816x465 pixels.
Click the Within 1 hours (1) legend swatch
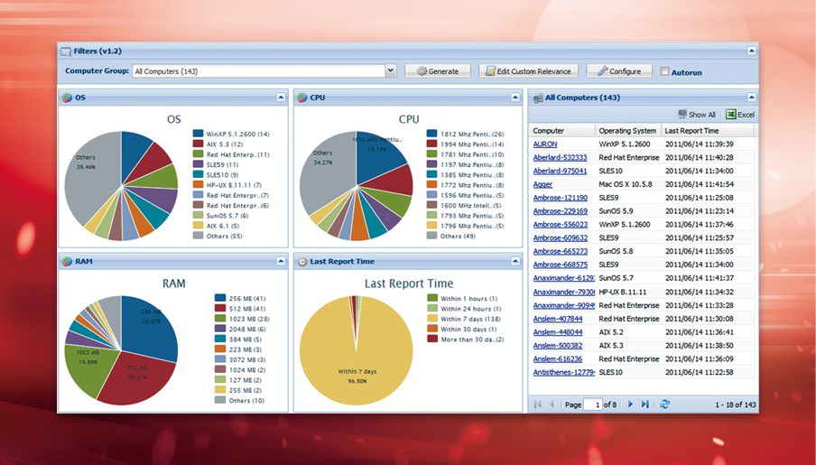point(432,298)
